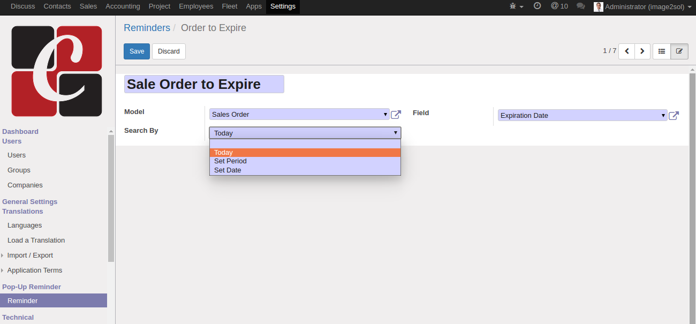Click the clock activities icon
Image resolution: width=696 pixels, height=324 pixels.
538,6
